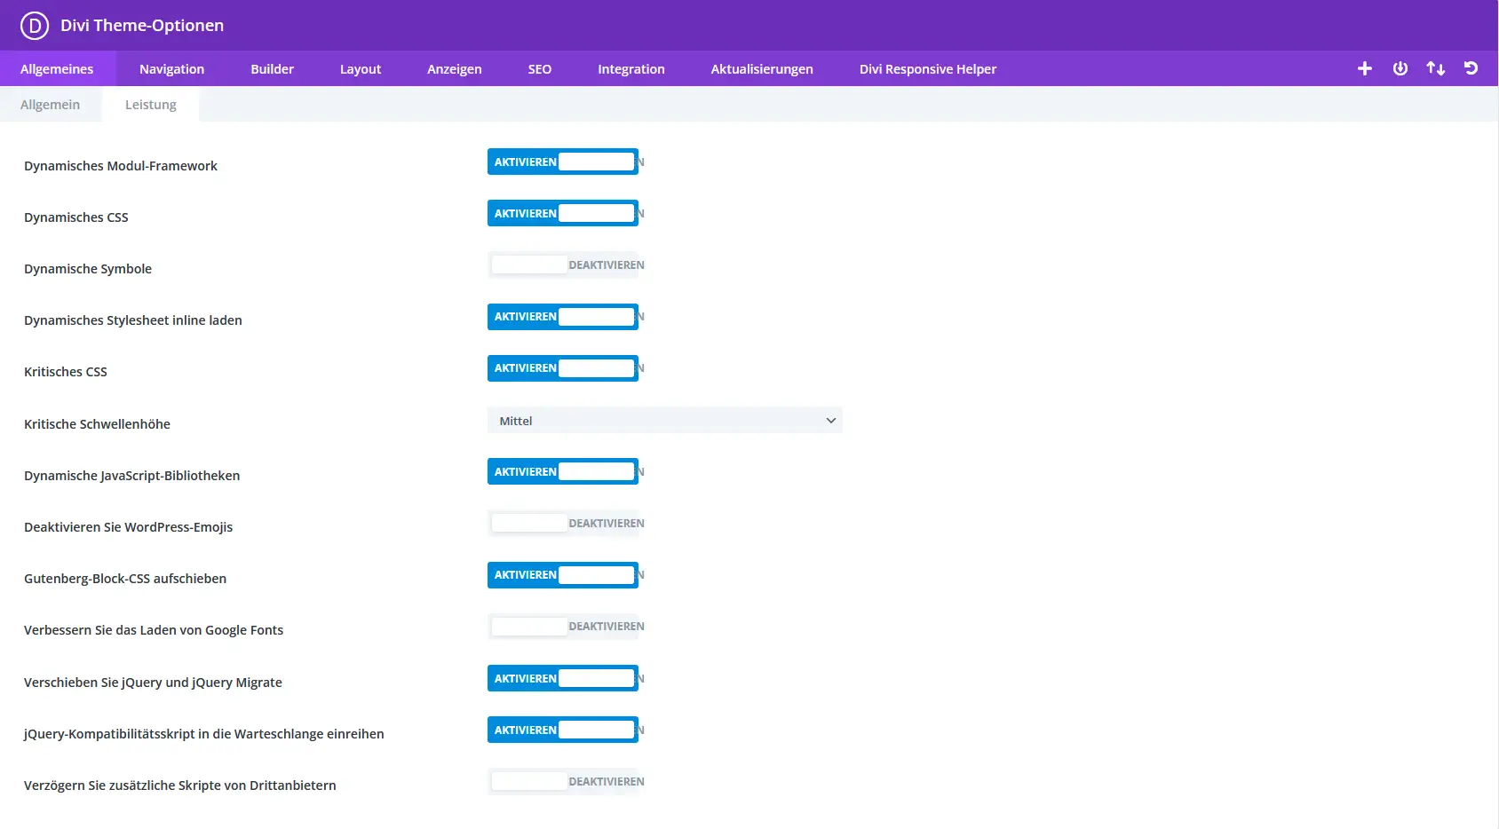The height and width of the screenshot is (829, 1499).
Task: Click the Dynamisches Modul-Framework label
Action: (x=121, y=166)
